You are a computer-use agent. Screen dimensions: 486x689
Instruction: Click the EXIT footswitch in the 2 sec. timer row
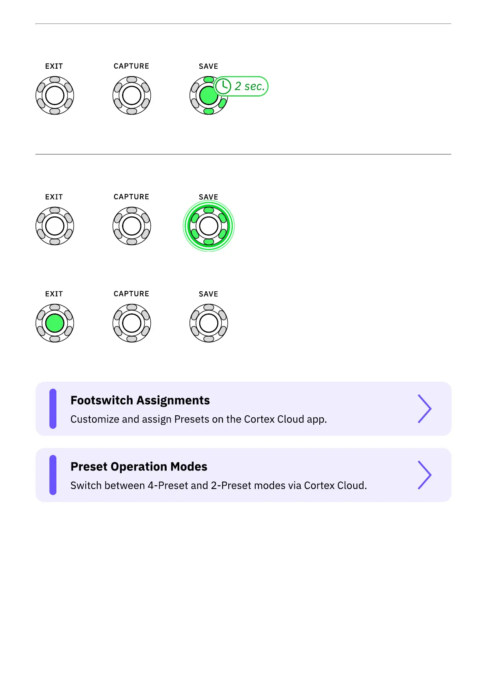[x=55, y=96]
